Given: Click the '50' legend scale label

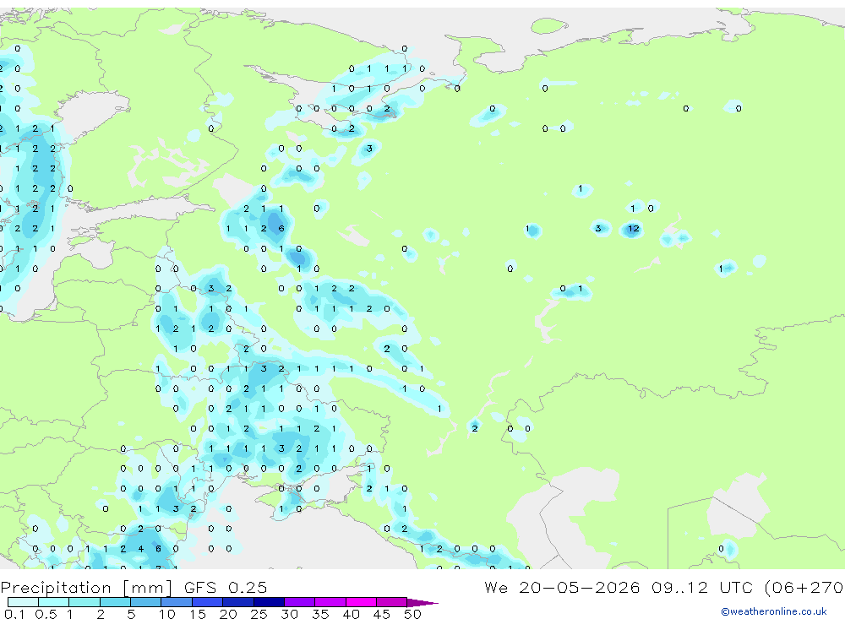Looking at the screenshot, I should (412, 614).
